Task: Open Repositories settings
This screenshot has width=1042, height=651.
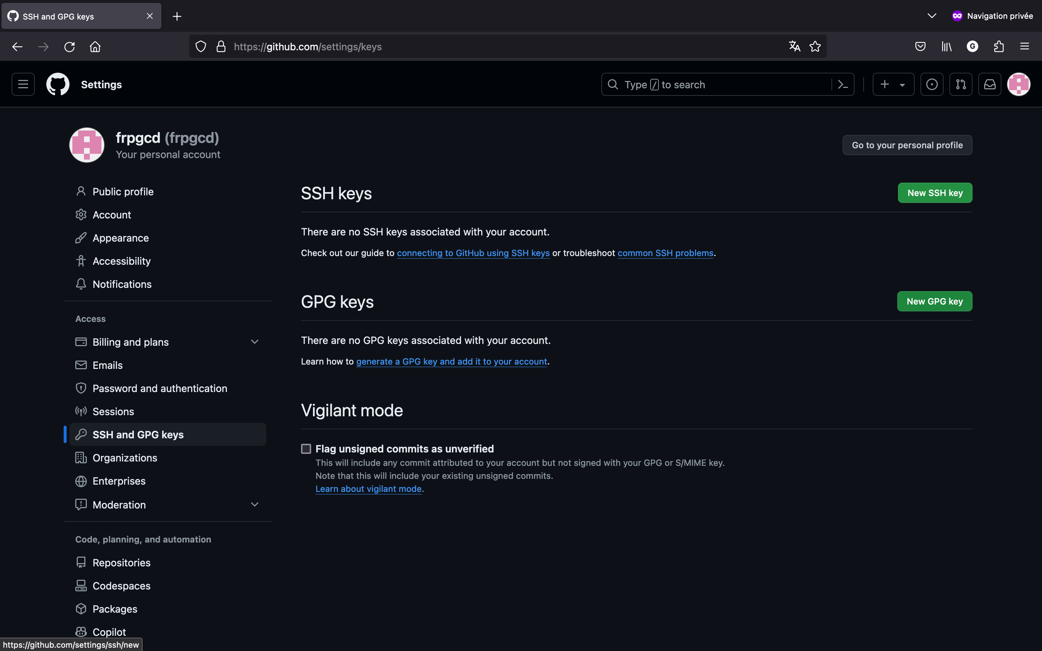Action: pyautogui.click(x=168, y=563)
